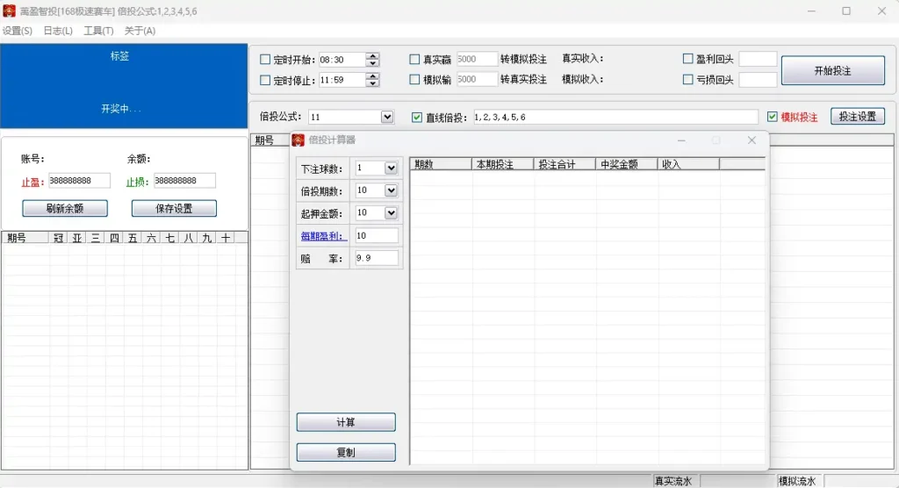Click the 投注合计 column header
Image resolution: width=899 pixels, height=488 pixels.
tap(565, 165)
